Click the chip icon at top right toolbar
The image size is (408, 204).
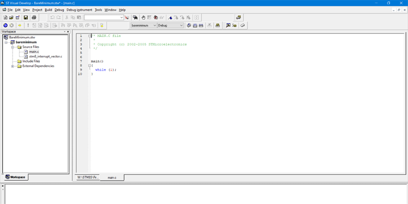(x=238, y=18)
